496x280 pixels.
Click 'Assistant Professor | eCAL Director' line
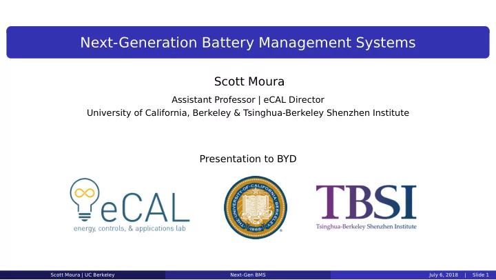point(248,100)
